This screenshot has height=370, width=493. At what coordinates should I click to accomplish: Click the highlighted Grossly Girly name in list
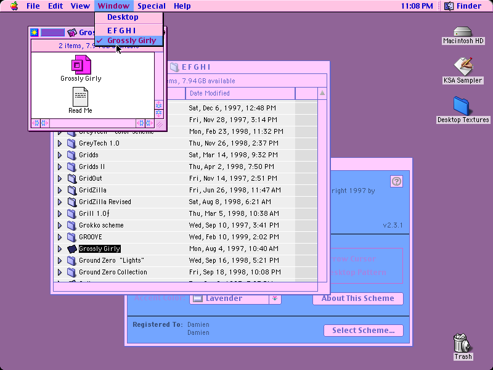click(x=100, y=249)
